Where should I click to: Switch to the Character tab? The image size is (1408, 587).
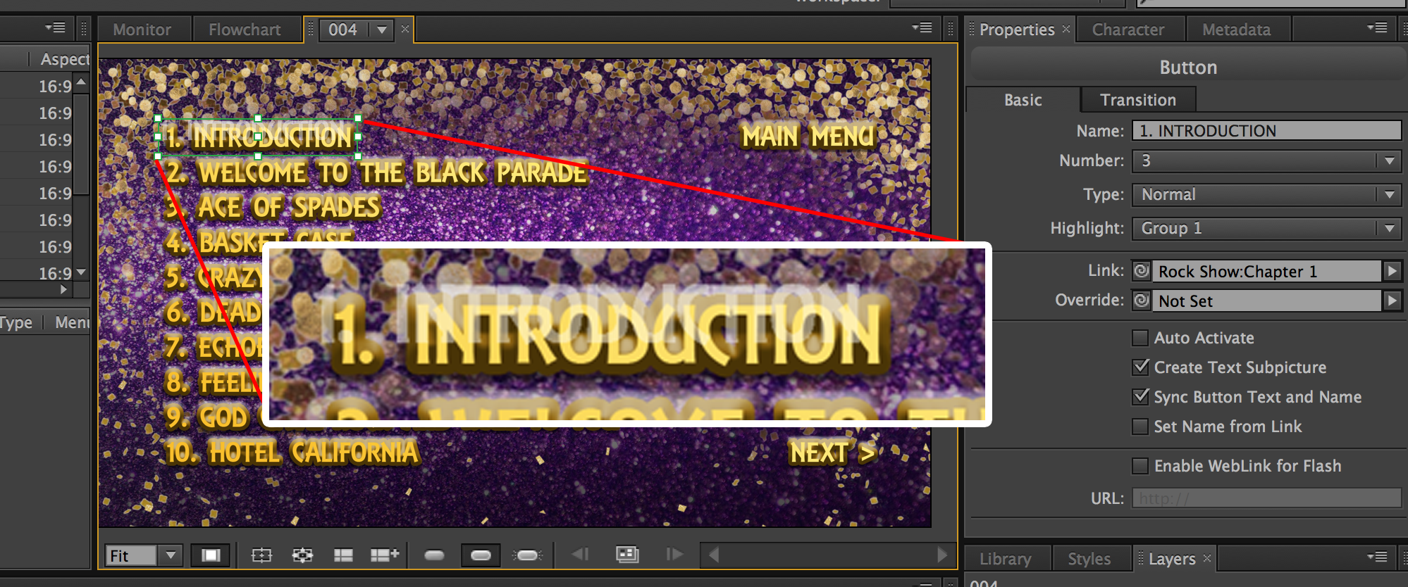coord(1128,30)
